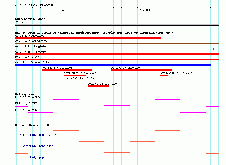Click the esv34081 (Gusev2009) red variant bar
Viewport: 226px width, 165px height.
click(88, 38)
